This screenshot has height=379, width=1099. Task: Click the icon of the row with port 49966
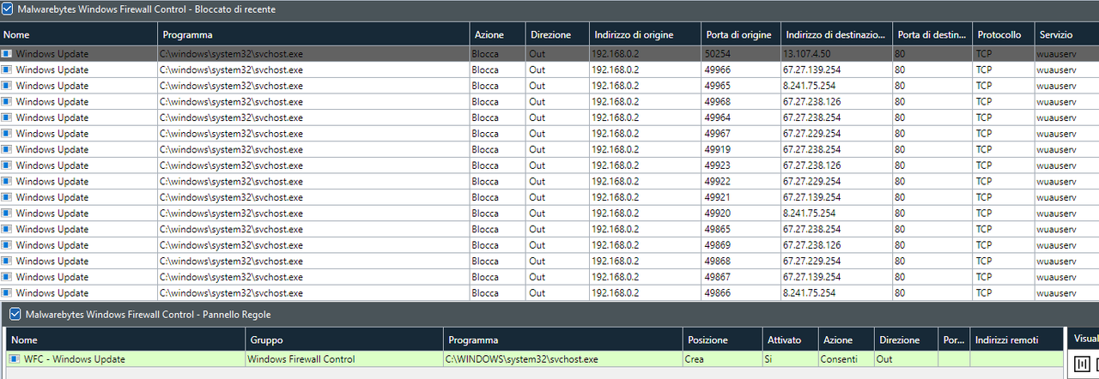point(7,69)
